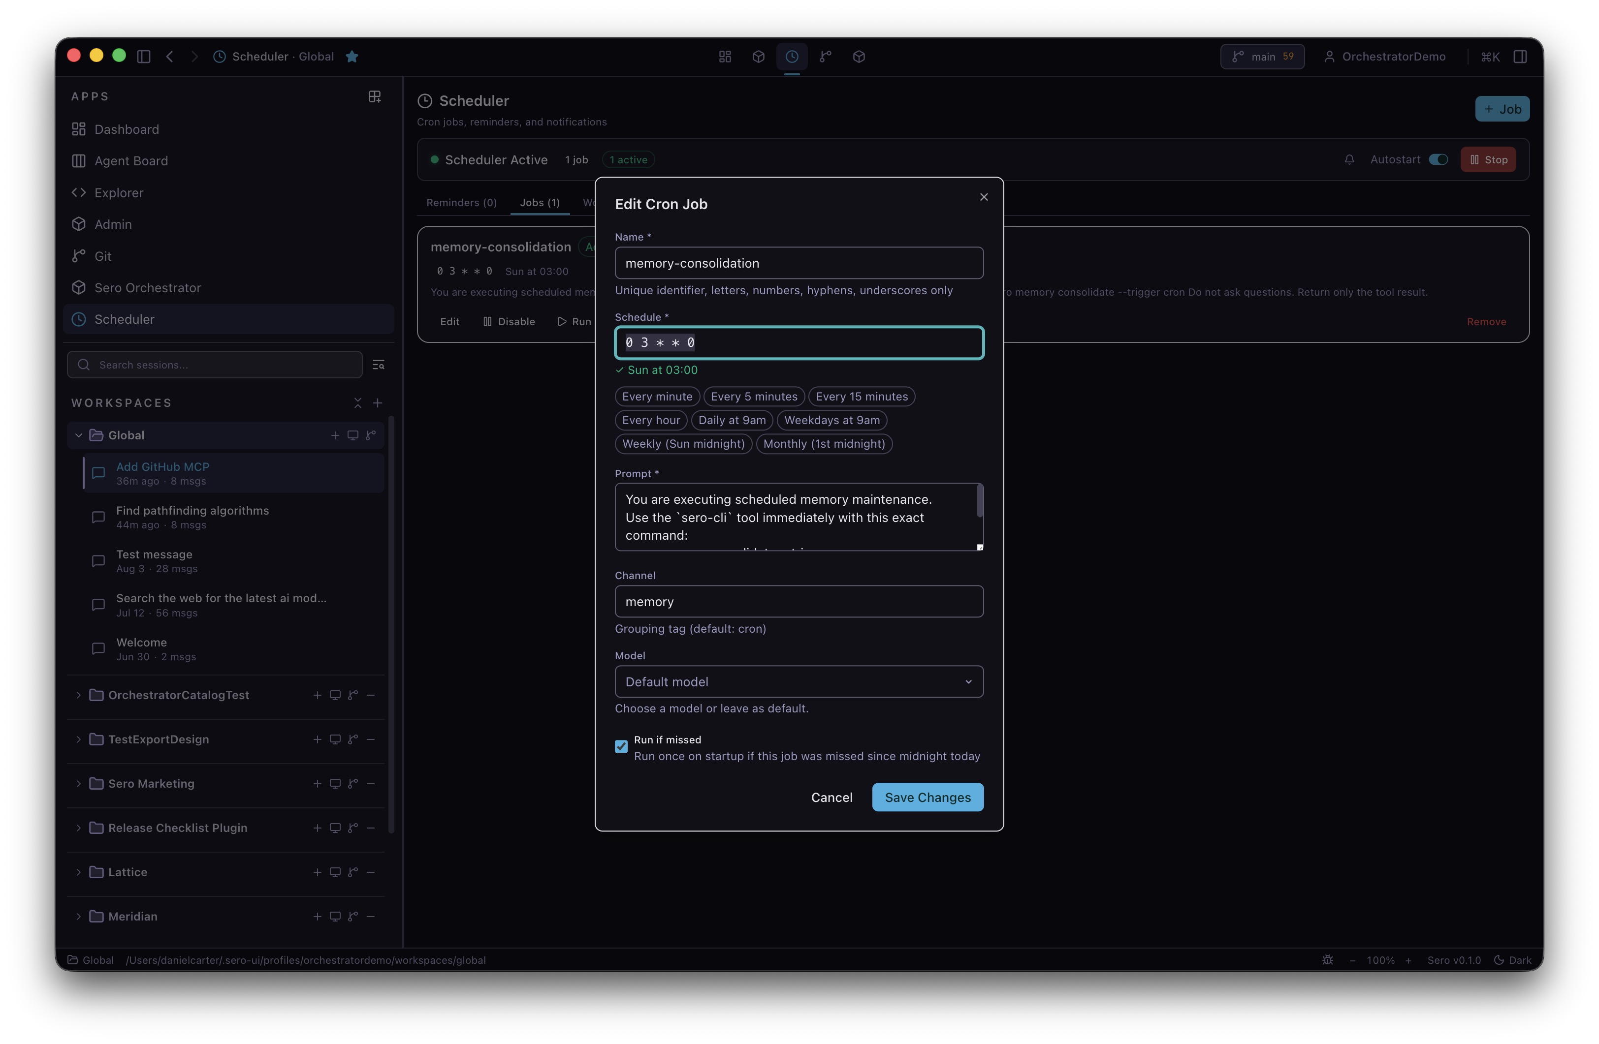1599x1044 pixels.
Task: Open the Model dropdown
Action: [799, 681]
